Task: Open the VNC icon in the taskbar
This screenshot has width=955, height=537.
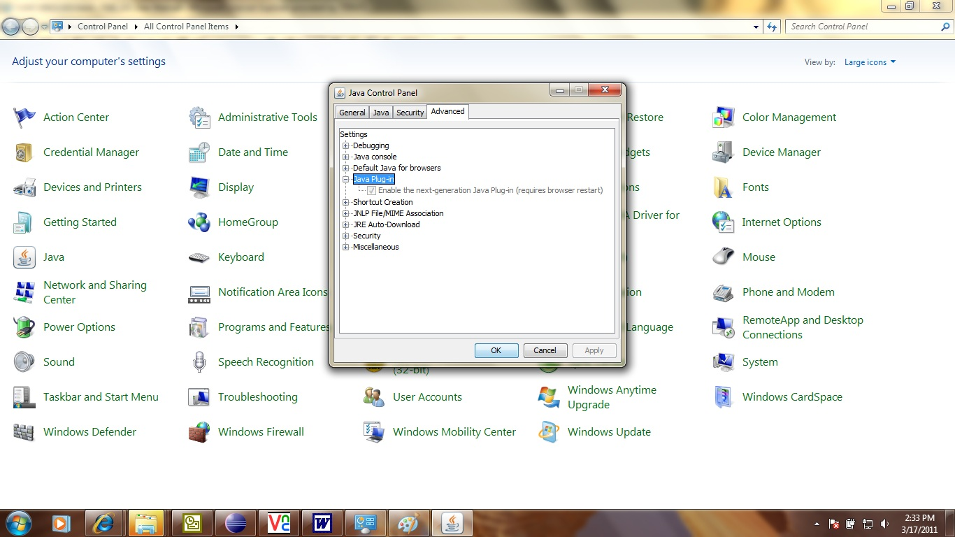Action: pyautogui.click(x=279, y=523)
